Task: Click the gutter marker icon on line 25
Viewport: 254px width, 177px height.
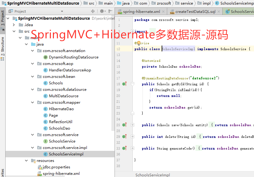Action: (124, 125)
